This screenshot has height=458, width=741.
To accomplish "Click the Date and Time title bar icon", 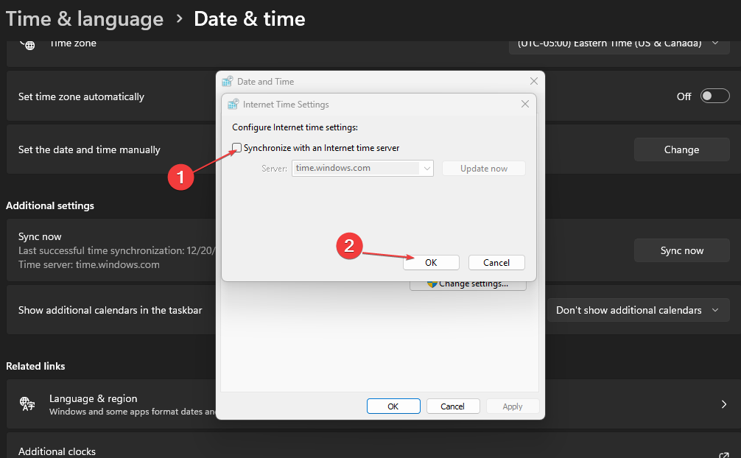I will click(x=228, y=81).
